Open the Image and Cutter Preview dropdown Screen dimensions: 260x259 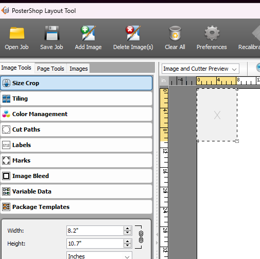tap(200, 69)
